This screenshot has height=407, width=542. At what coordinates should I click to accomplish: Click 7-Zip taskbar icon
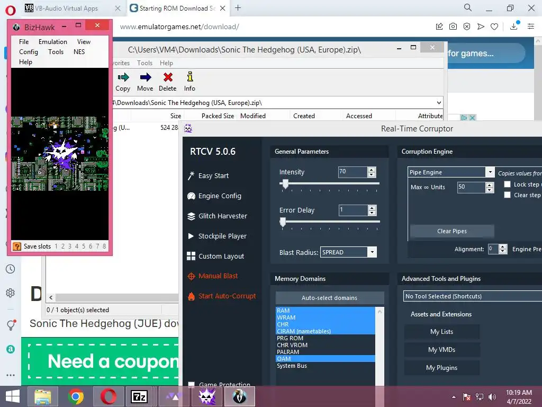pyautogui.click(x=139, y=396)
